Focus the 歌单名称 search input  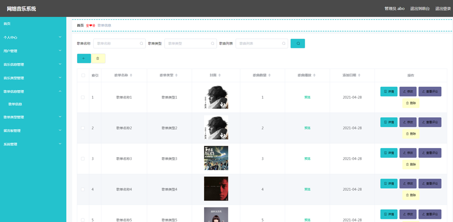[x=119, y=43]
